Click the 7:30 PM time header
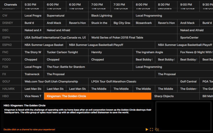213x133 pixels. (x=122, y=5)
